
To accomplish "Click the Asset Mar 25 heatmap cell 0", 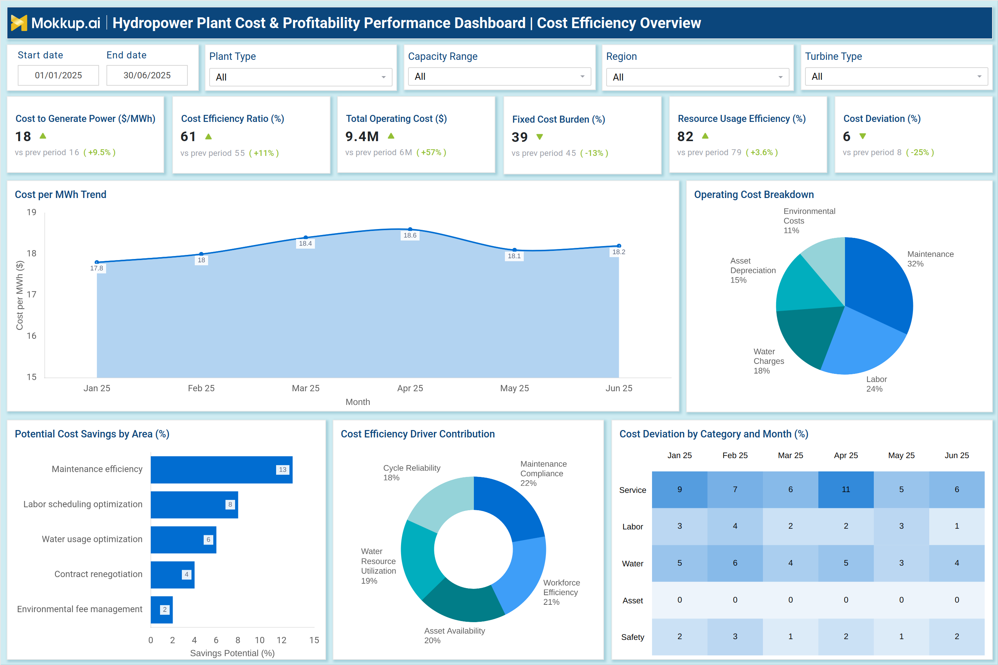I will [x=791, y=600].
